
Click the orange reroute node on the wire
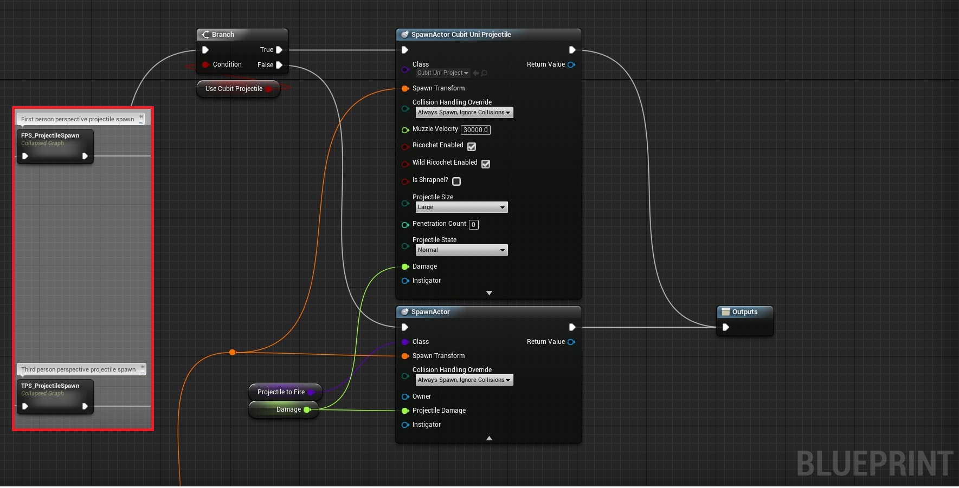tap(233, 352)
